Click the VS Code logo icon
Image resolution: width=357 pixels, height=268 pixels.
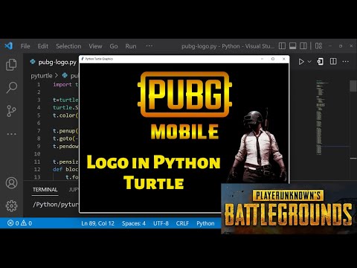[9, 46]
